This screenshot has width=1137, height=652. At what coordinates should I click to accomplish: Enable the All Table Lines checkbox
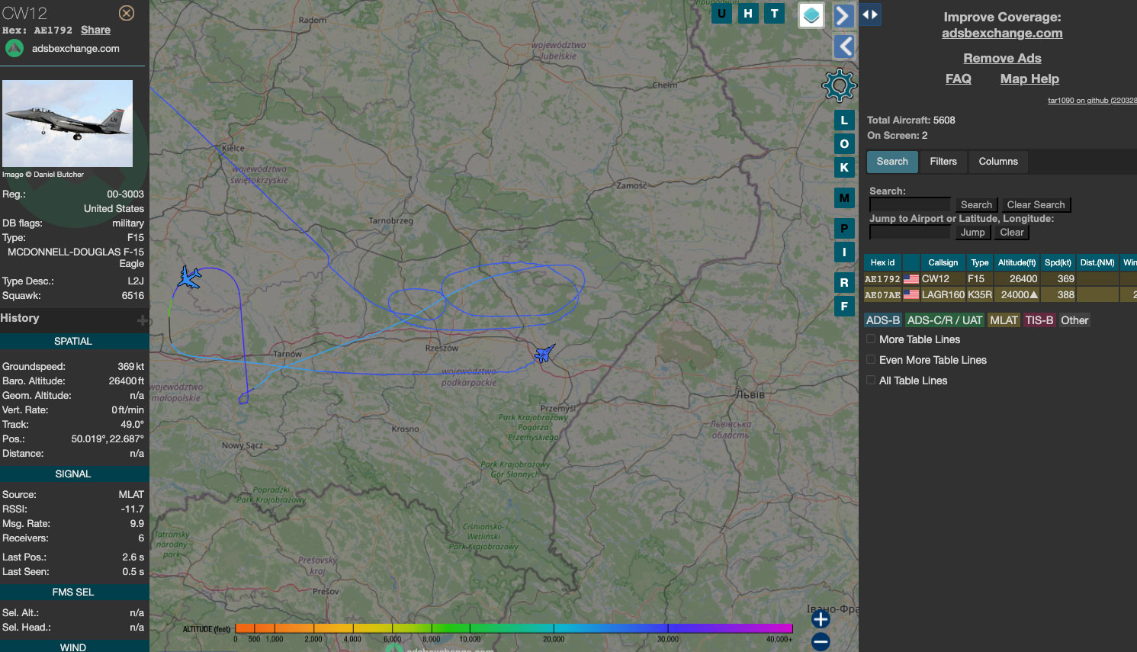click(x=871, y=381)
